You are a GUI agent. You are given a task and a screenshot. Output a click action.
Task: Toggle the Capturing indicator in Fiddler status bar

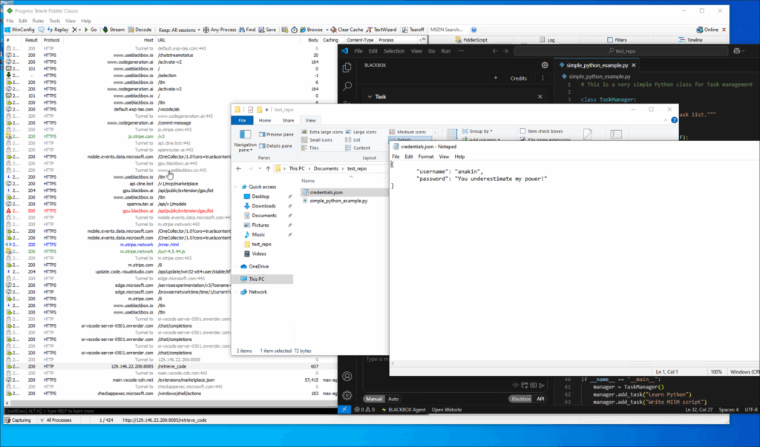[x=18, y=420]
